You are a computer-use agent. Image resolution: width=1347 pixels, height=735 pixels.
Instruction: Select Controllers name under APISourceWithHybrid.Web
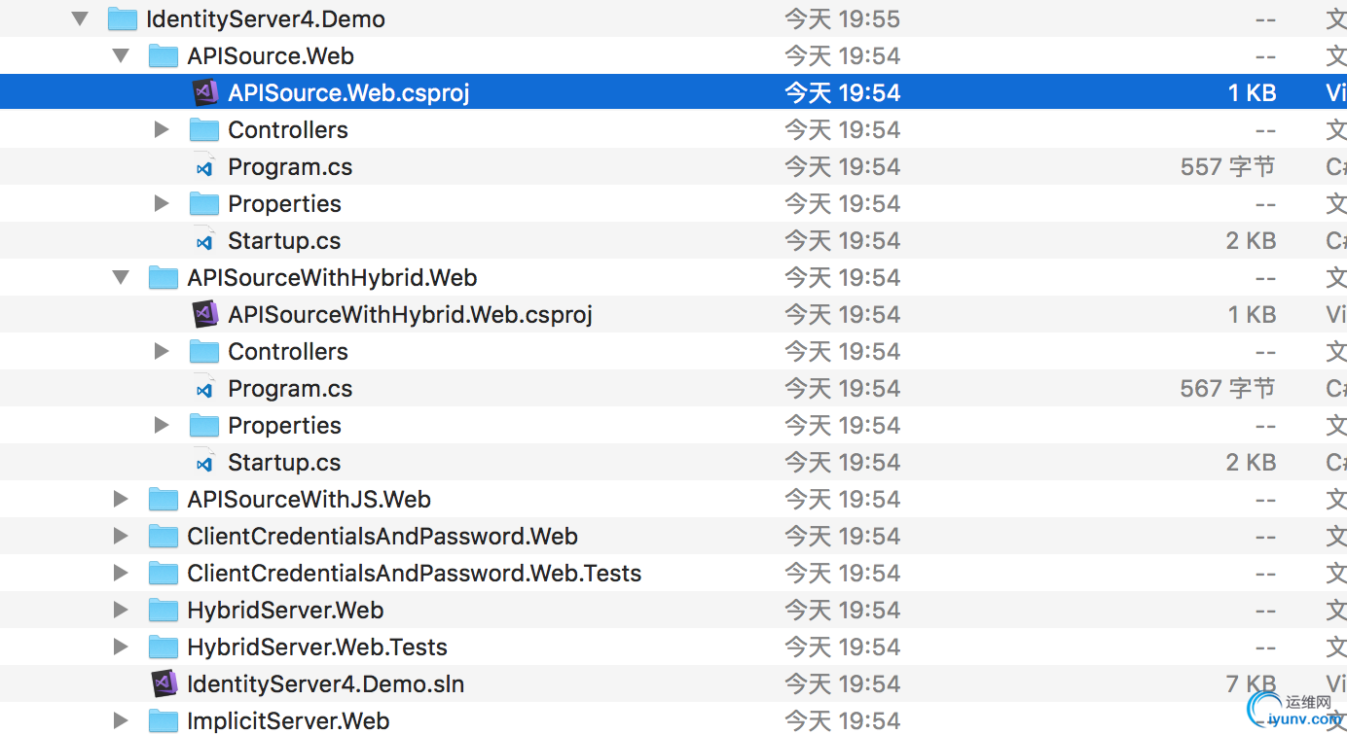point(288,352)
